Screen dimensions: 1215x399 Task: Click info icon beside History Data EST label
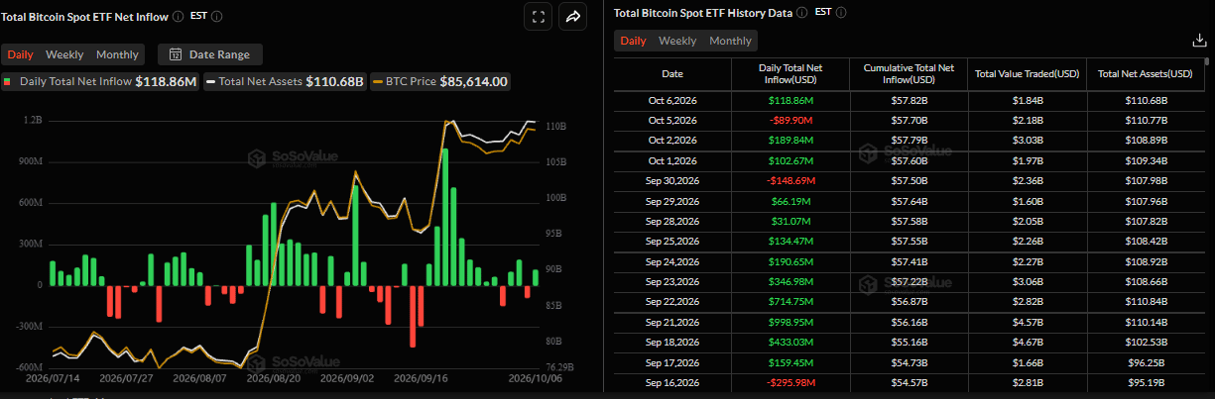[x=840, y=13]
